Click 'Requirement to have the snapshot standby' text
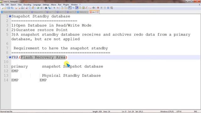This screenshot has height=113, width=201. point(61,48)
